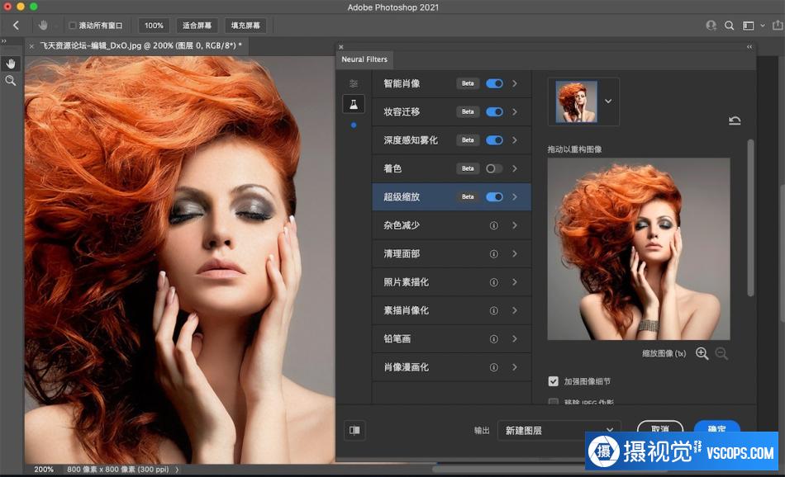Image resolution: width=785 pixels, height=477 pixels.
Task: Click the 适合屏幕 button
Action: 197,25
